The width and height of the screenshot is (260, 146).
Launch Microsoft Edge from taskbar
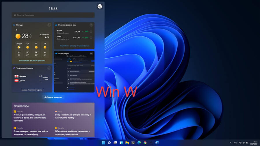pos(139,143)
